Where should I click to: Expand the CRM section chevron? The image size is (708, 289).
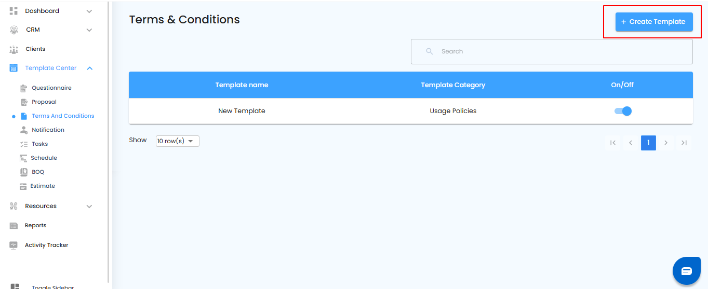[89, 30]
